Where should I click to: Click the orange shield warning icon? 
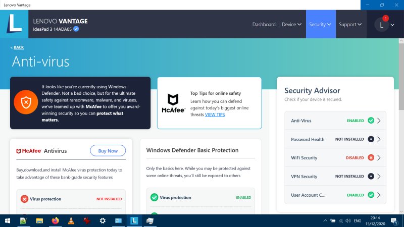(26, 102)
